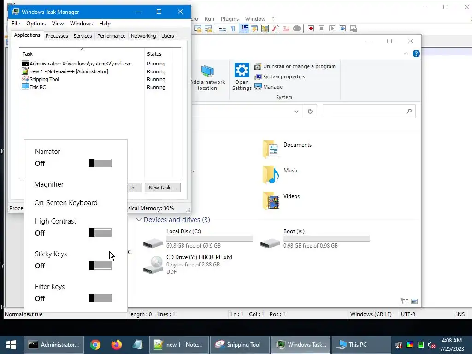The image size is (472, 354).
Task: Click Notepad++ sync vertical scrolling icon
Action: (x=198, y=29)
